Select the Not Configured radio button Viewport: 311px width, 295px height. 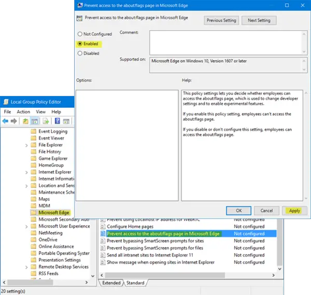(x=80, y=35)
